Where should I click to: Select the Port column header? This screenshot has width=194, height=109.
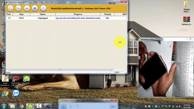(8, 14)
